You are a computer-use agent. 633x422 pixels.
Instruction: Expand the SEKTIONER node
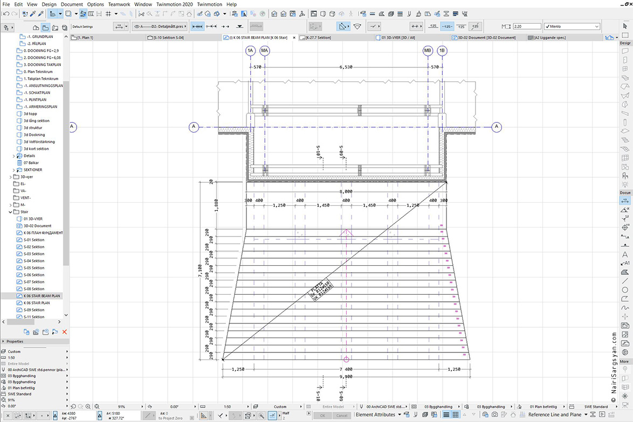13,170
